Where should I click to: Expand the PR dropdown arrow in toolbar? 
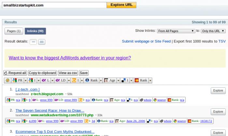[25, 80]
